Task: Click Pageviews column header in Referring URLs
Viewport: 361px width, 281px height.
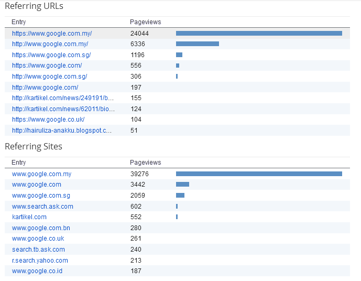Action: [146, 22]
